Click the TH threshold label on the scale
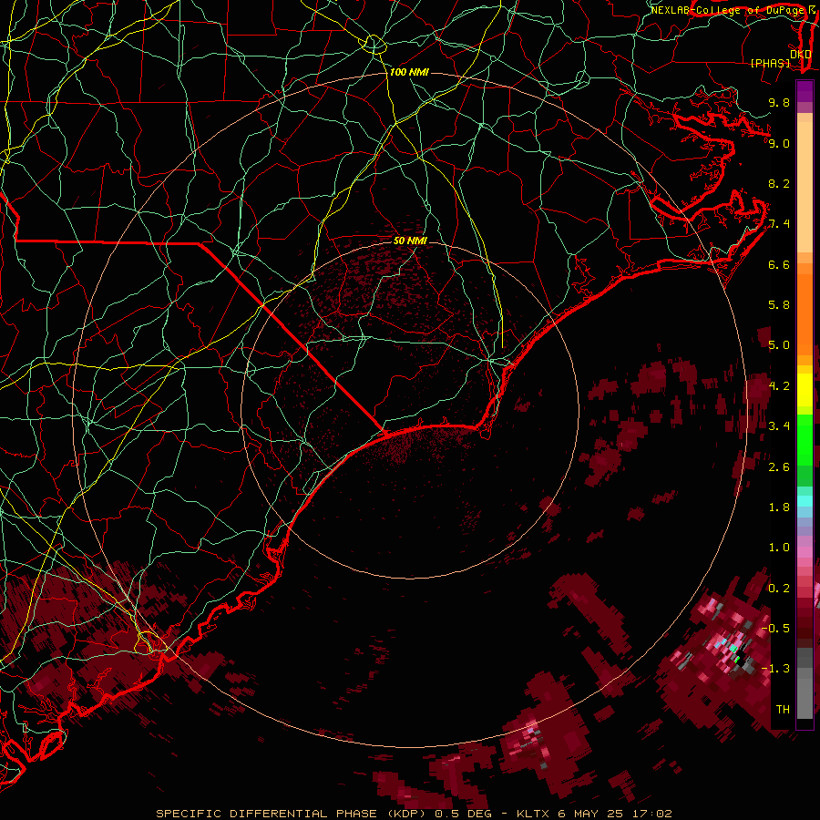Image resolution: width=820 pixels, height=820 pixels. (x=783, y=710)
